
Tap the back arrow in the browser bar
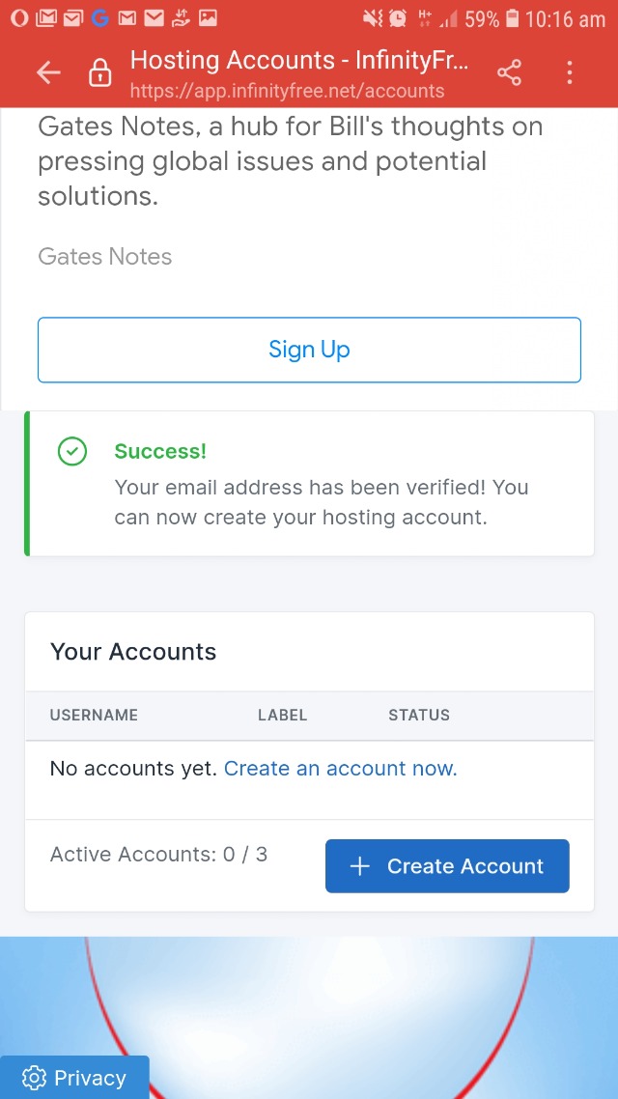point(48,72)
